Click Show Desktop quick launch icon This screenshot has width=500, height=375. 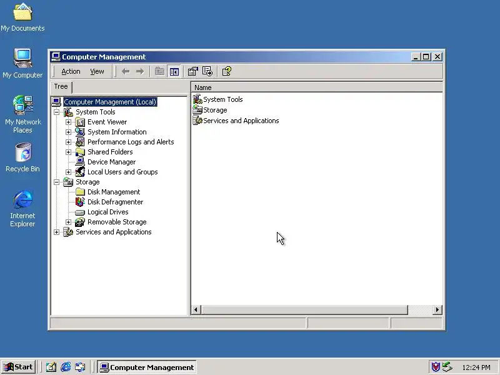[x=51, y=367]
